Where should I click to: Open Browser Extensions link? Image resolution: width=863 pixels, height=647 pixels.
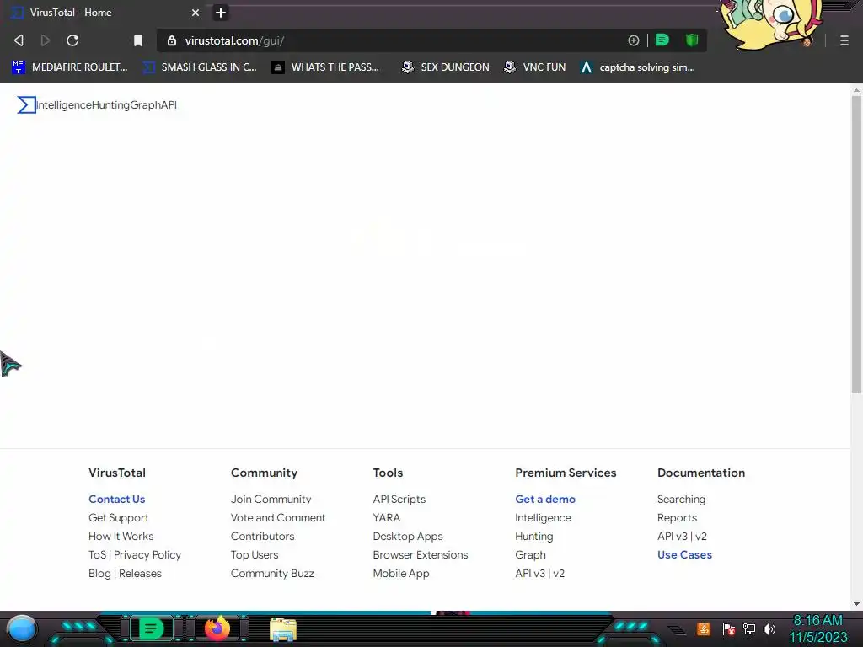(421, 554)
